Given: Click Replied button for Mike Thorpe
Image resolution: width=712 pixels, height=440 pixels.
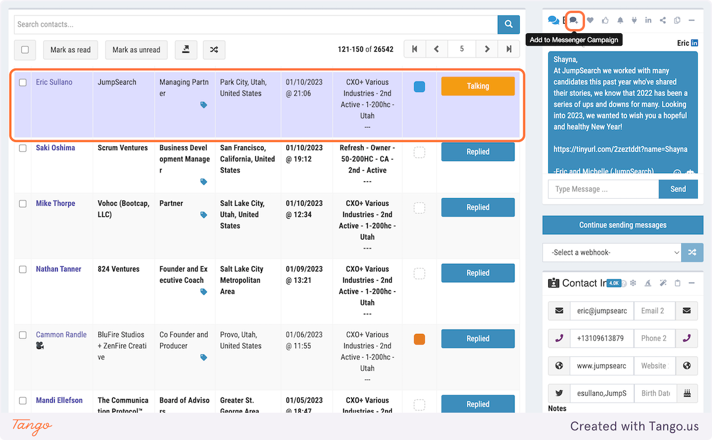Looking at the screenshot, I should click(478, 207).
